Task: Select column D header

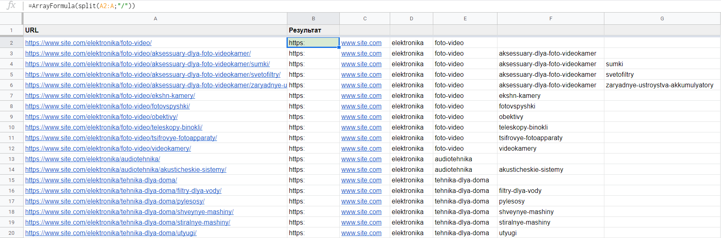Action: tap(411, 19)
